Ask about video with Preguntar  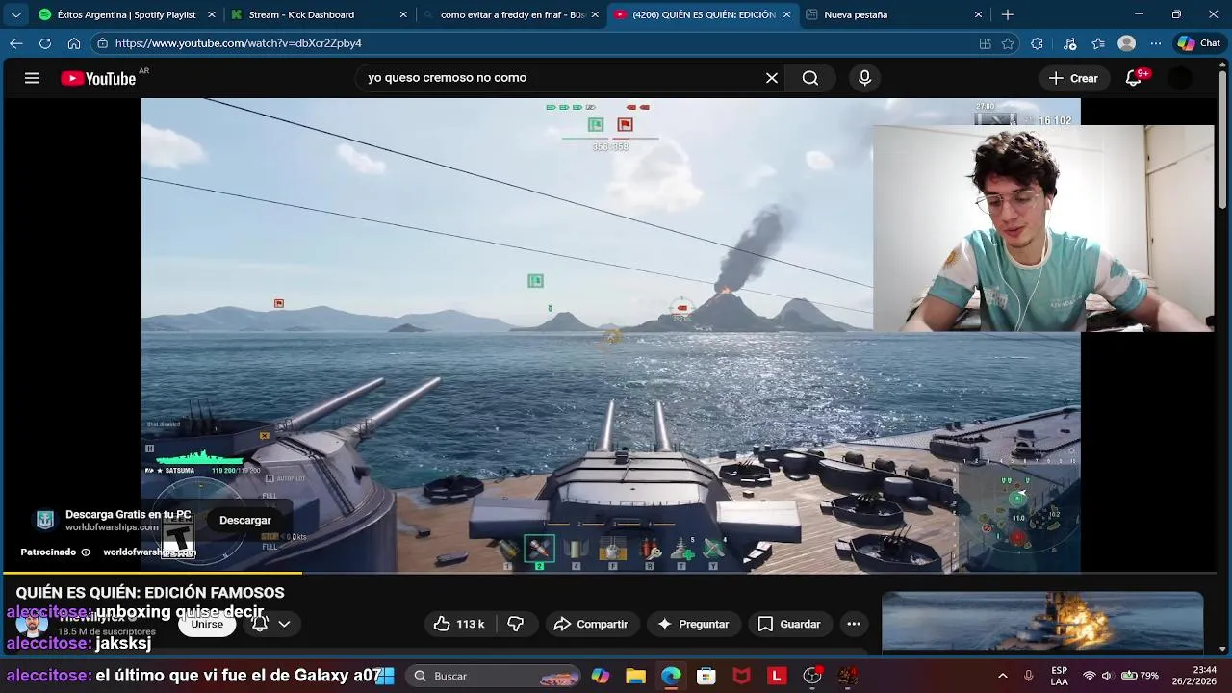693,624
